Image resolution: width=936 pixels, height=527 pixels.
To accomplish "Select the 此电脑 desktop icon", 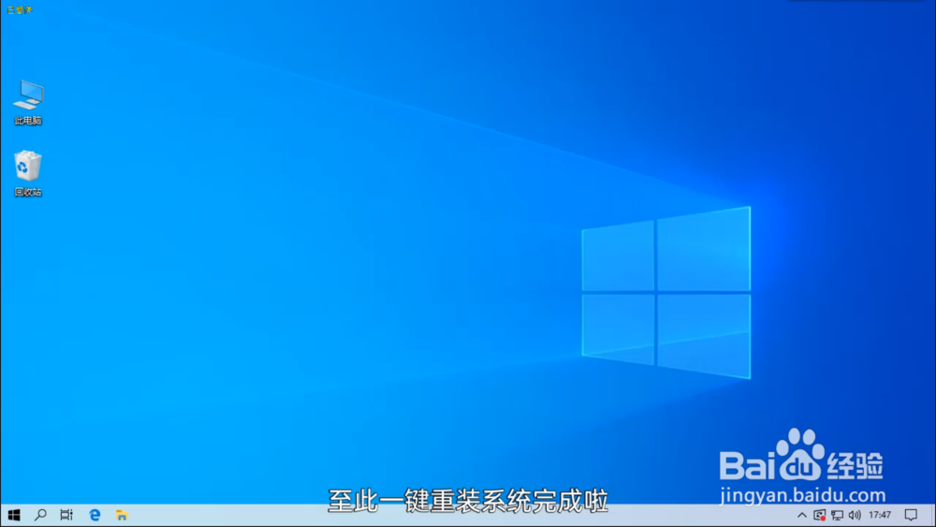I will (28, 101).
